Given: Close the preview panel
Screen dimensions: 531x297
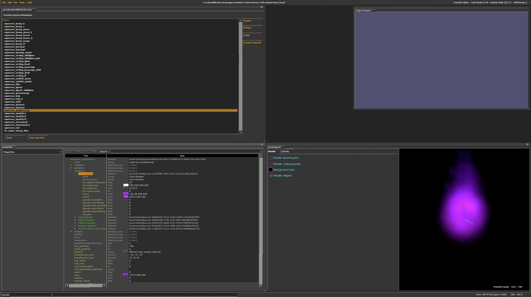Looking at the screenshot, I should (527, 144).
